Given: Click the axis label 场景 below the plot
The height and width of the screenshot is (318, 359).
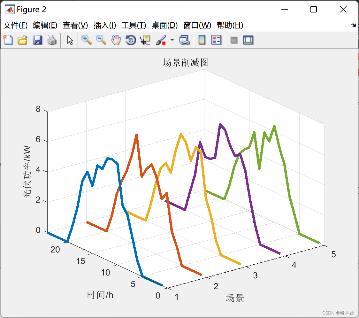Looking at the screenshot, I should (x=235, y=298).
